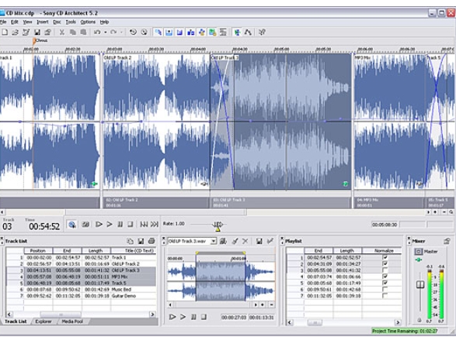Open the Tools menu
The height and width of the screenshot is (337, 456).
71,22
